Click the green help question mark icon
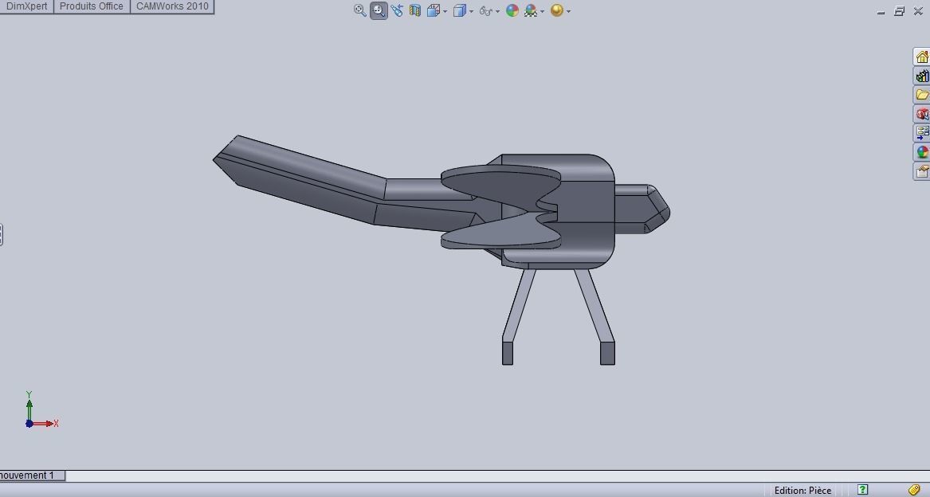 coord(862,490)
